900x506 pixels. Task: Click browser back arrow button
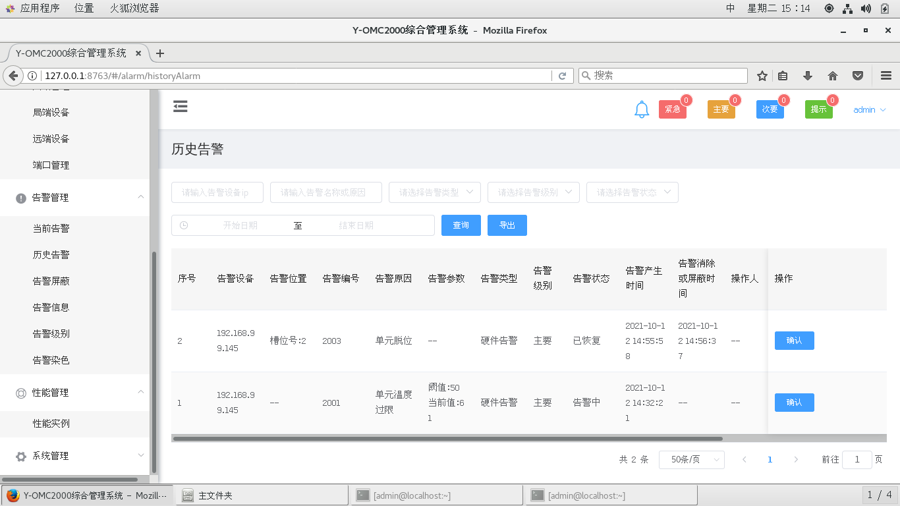coord(13,76)
